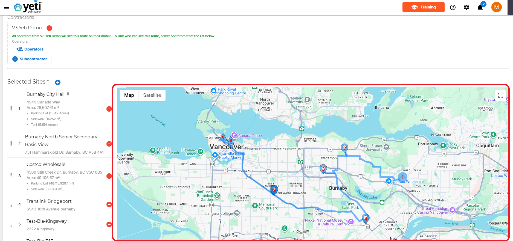Remove Test-Bia-Kingsway from the route
This screenshot has width=513, height=241.
click(x=109, y=224)
